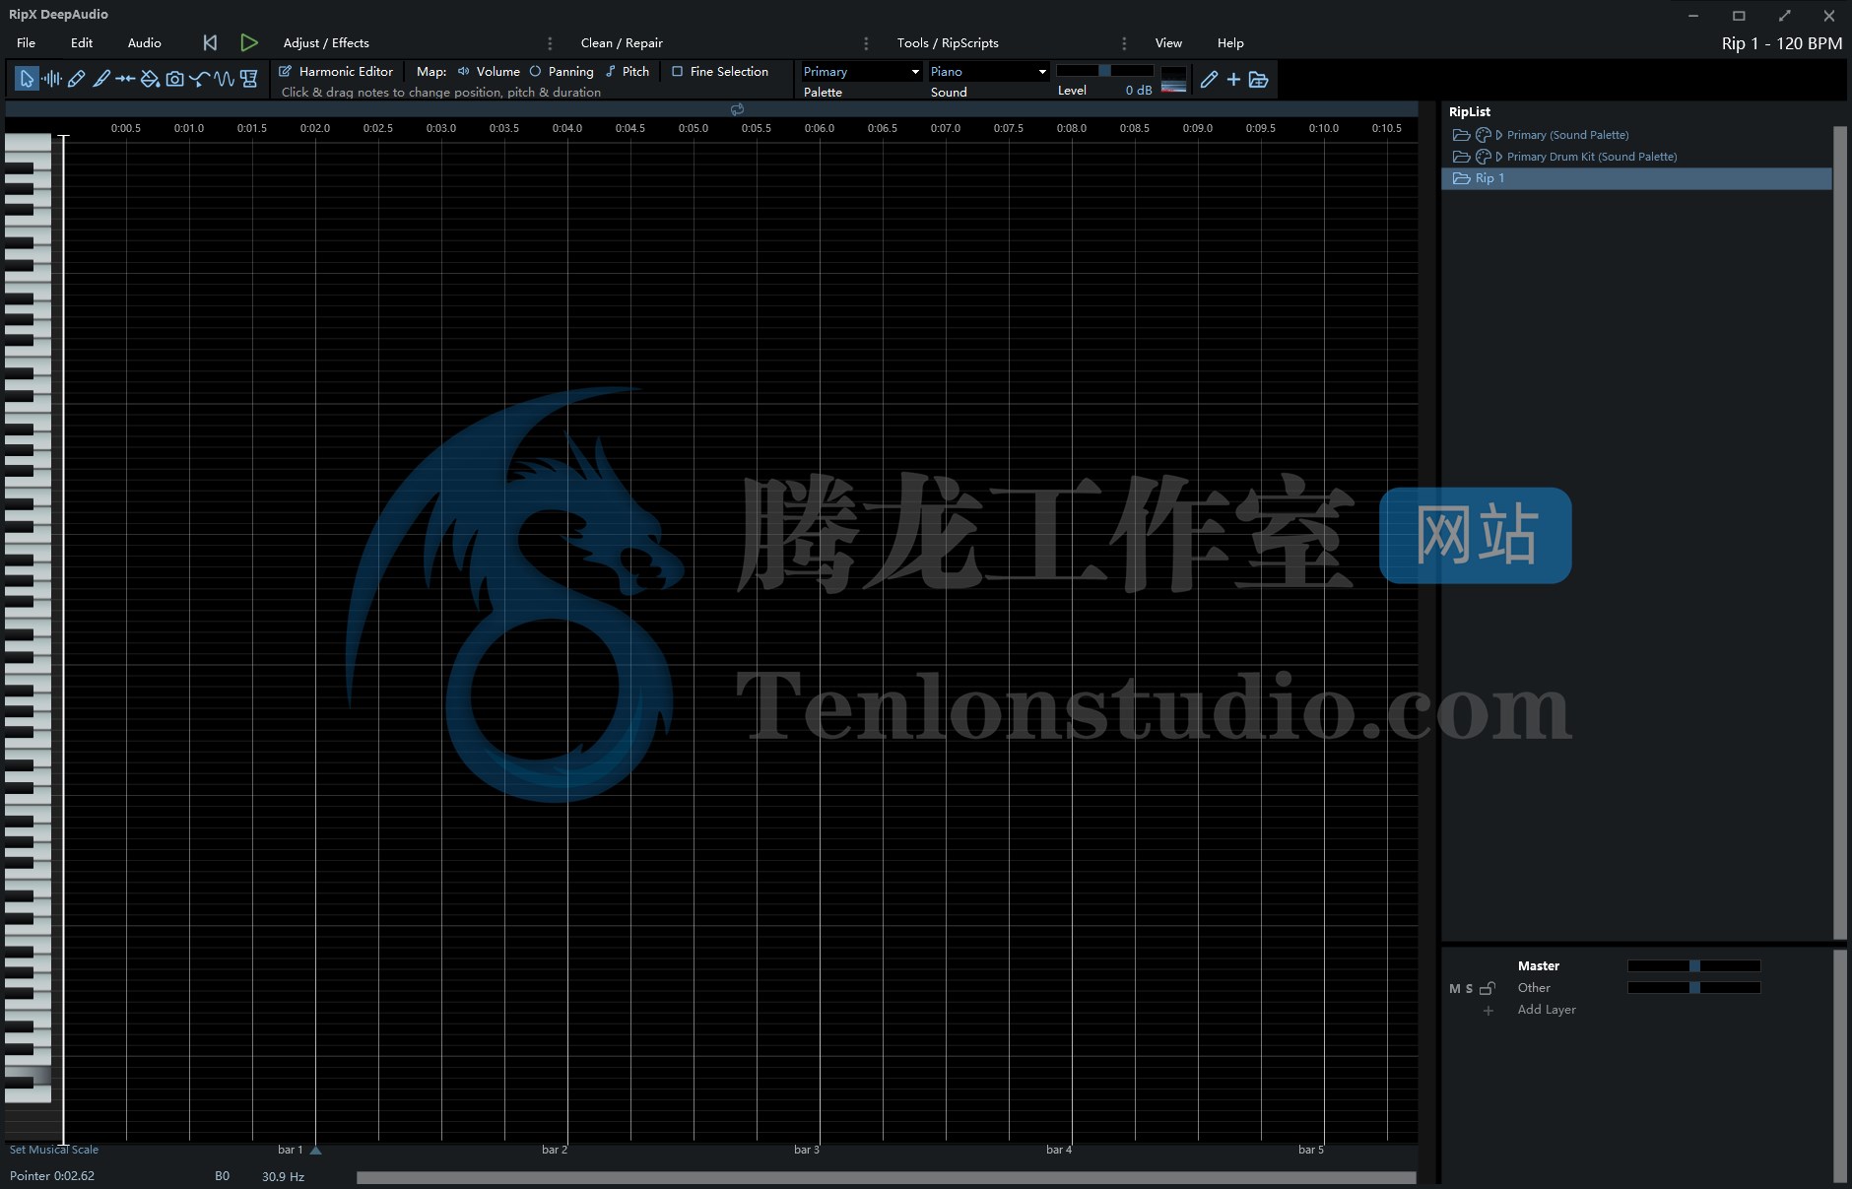Open the Primary palette dropdown
The image size is (1852, 1189).
[x=862, y=71]
